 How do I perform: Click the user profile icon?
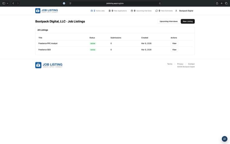tap(176, 11)
